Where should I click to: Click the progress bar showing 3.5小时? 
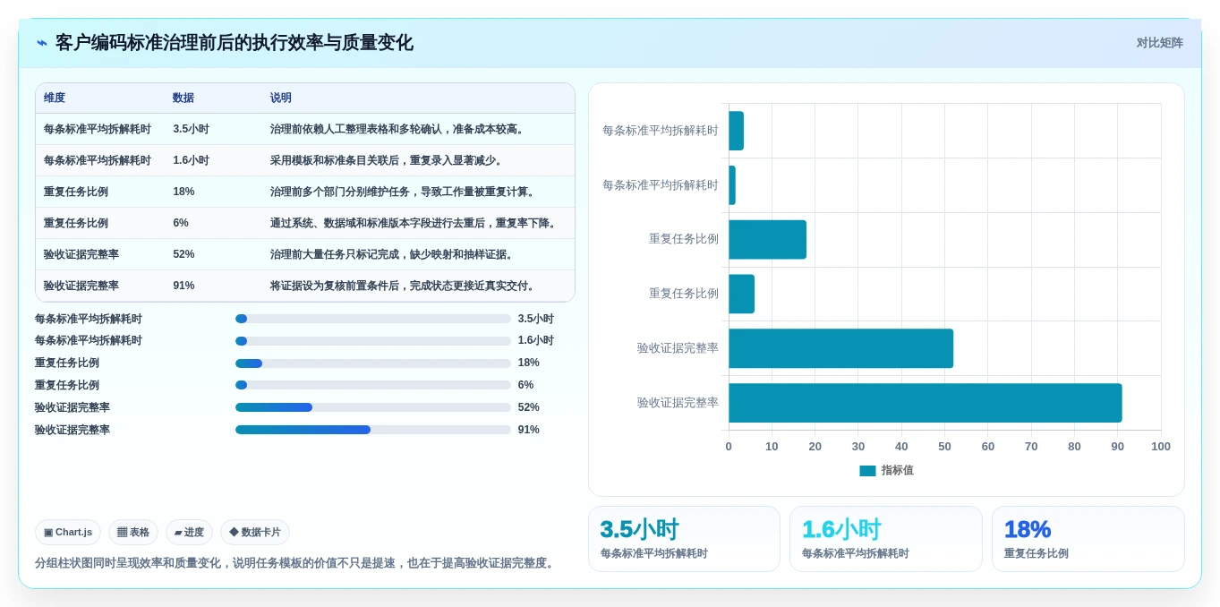click(x=373, y=319)
